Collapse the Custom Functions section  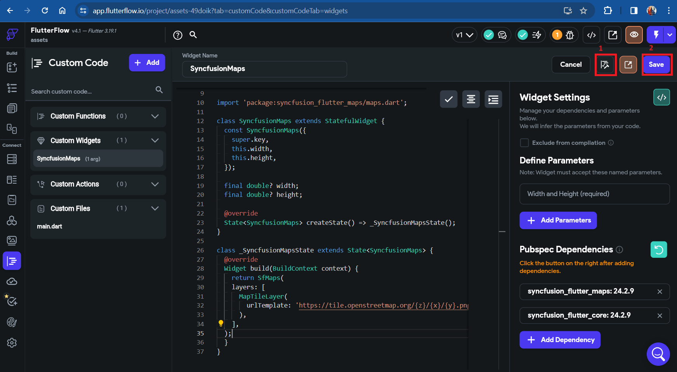tap(155, 116)
